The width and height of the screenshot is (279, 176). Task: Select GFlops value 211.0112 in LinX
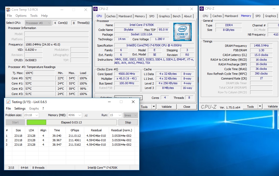click(x=75, y=136)
